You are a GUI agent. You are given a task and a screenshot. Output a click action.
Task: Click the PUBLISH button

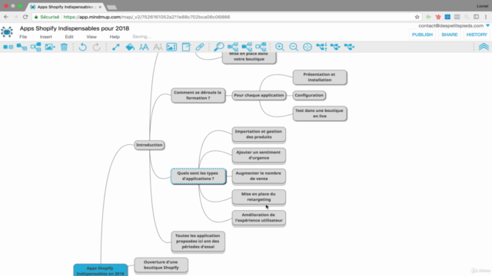422,34
